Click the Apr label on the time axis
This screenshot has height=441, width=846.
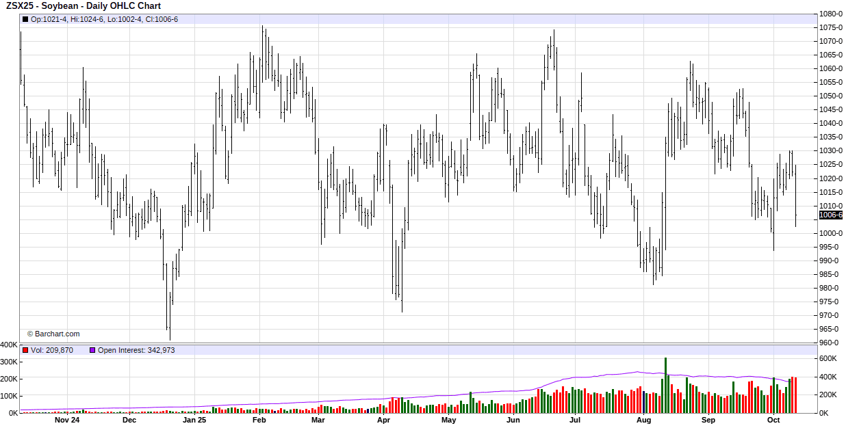tap(383, 420)
